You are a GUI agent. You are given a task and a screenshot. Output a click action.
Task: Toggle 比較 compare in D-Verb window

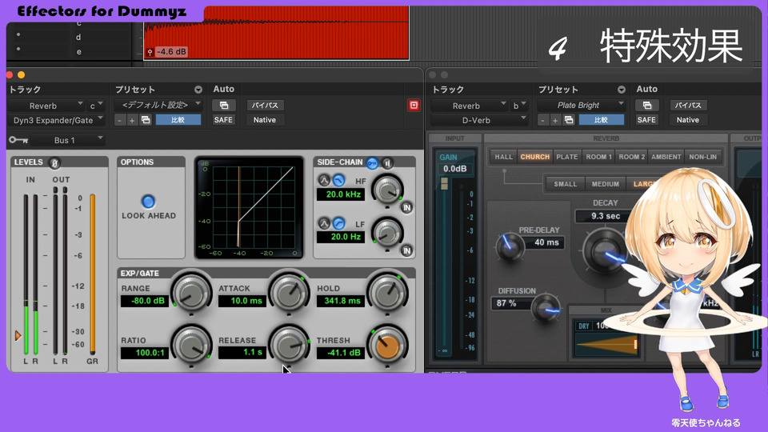pos(602,120)
